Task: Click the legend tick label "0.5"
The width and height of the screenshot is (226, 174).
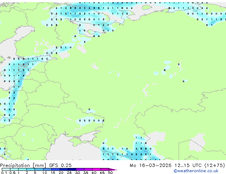Action: point(12,173)
